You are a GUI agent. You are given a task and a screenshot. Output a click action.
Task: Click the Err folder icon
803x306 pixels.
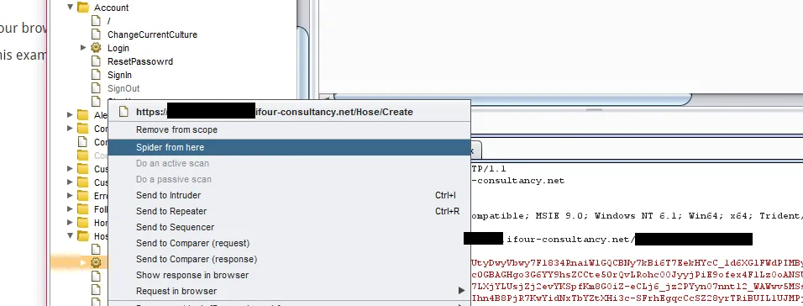click(83, 196)
